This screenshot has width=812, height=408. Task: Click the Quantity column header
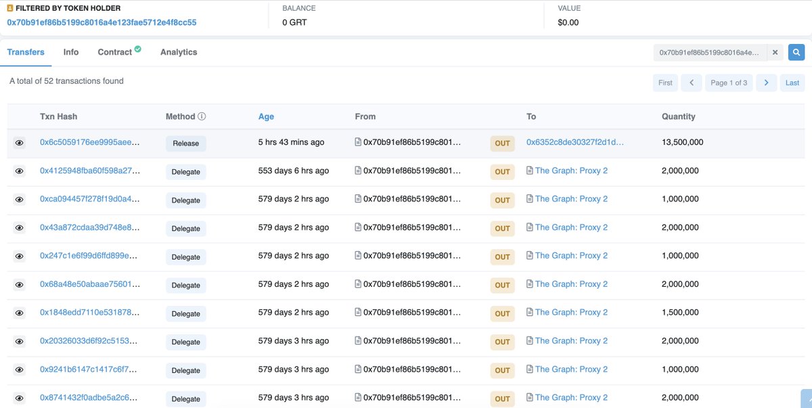679,116
